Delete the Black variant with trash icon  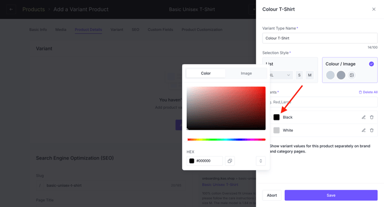(x=371, y=118)
